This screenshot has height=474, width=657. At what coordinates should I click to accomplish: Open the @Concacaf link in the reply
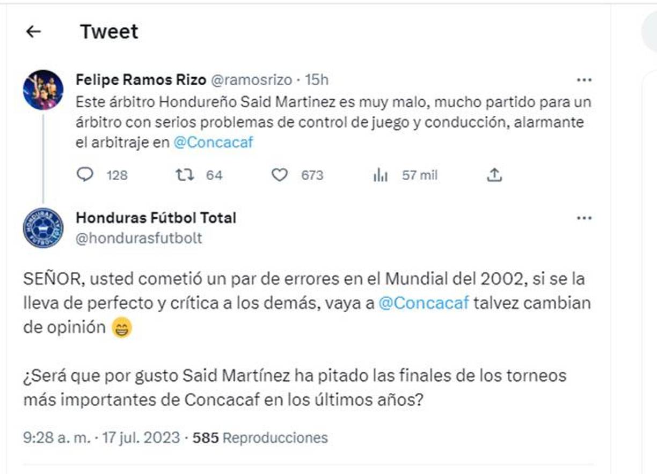pos(424,302)
